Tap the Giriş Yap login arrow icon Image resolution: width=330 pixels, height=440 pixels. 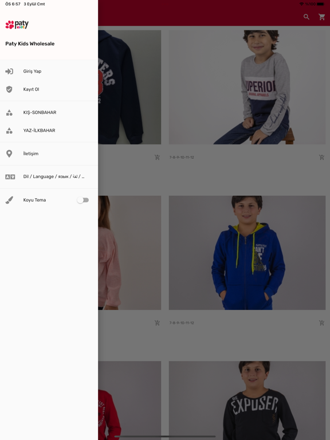[x=9, y=71]
